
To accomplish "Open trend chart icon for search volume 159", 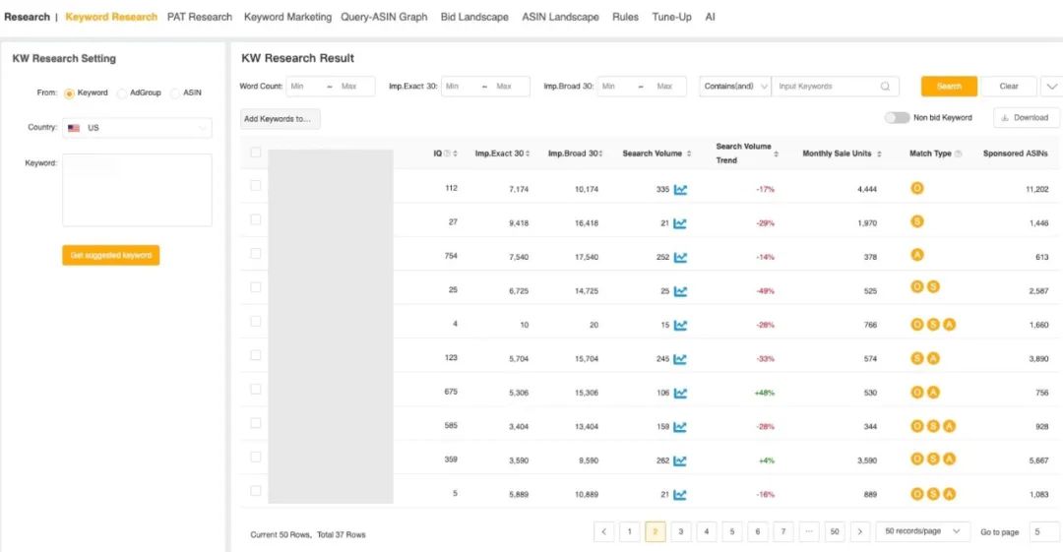I will tap(680, 427).
